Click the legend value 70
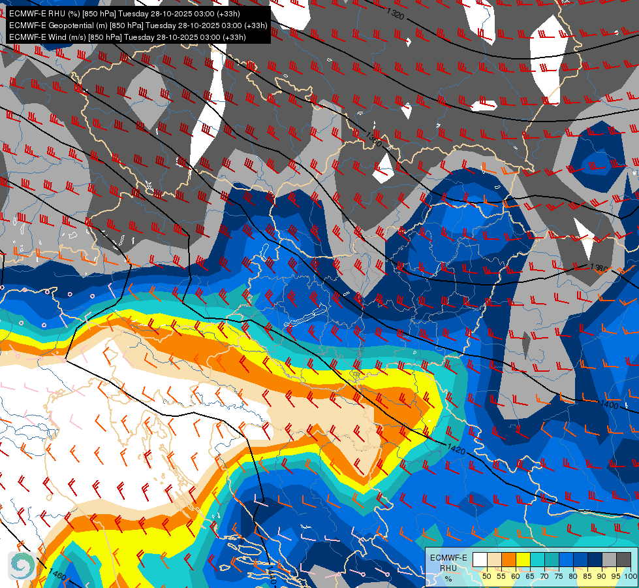This screenshot has height=588, width=639. click(544, 576)
